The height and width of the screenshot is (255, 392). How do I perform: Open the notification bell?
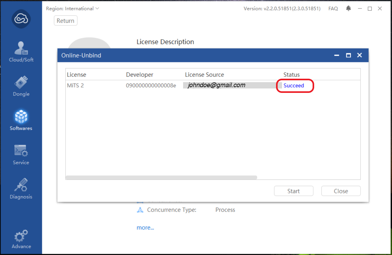coord(348,8)
